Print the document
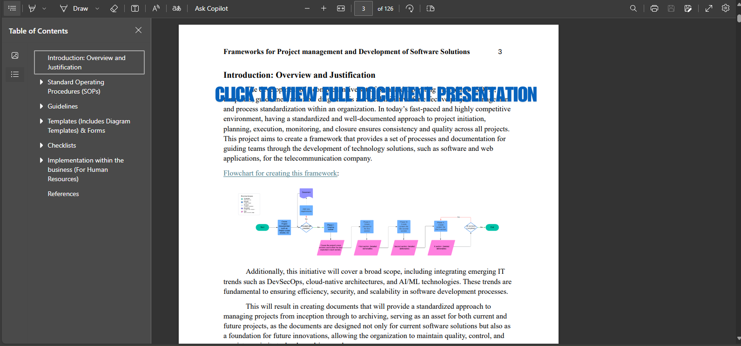This screenshot has height=346, width=741. pos(654,8)
